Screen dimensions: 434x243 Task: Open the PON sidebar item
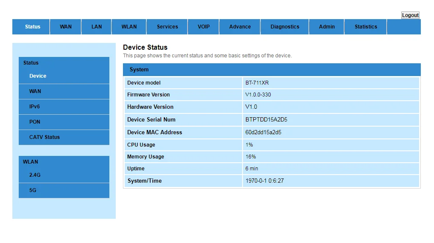(35, 122)
